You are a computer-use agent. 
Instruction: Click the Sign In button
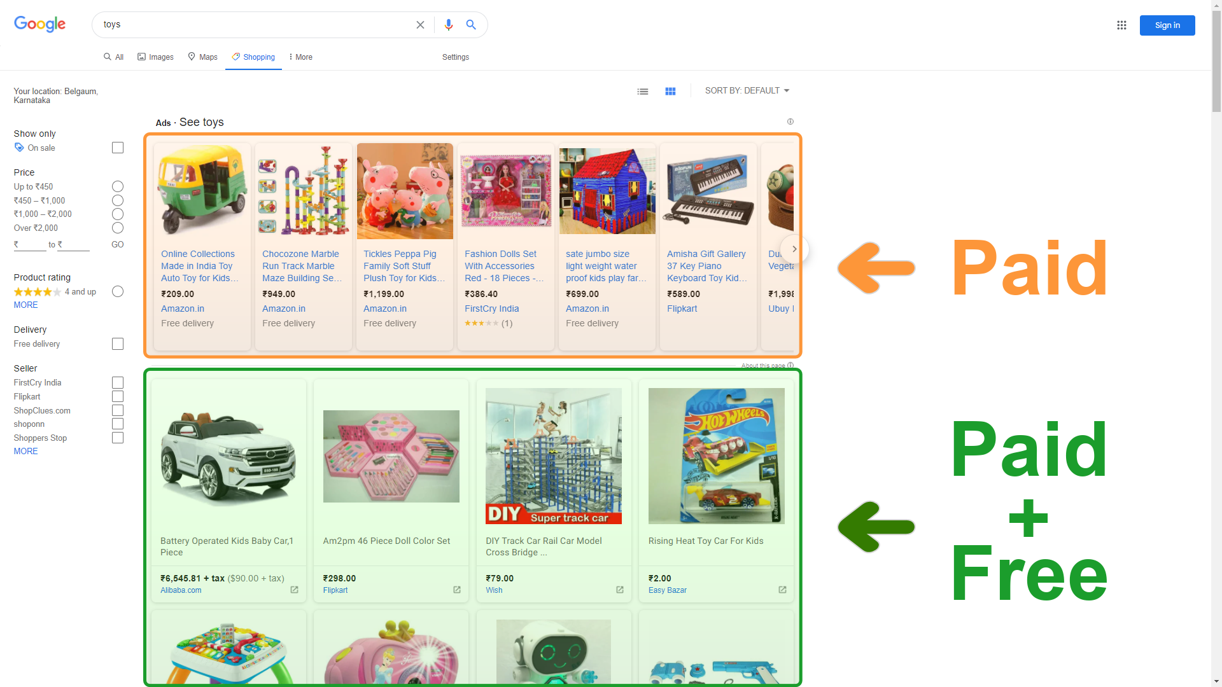coord(1167,24)
